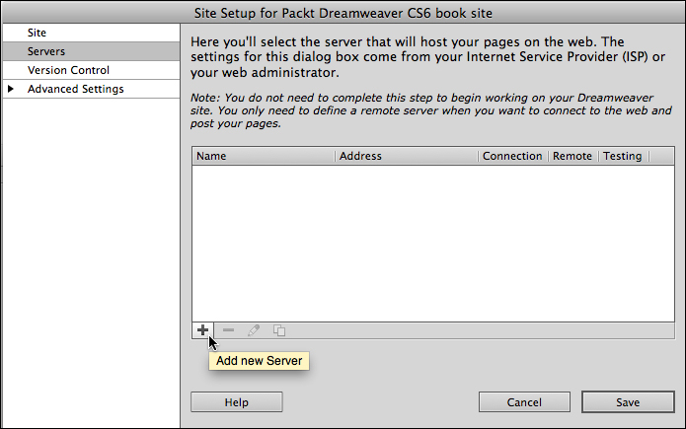The image size is (686, 429).
Task: Click the pencil icon to edit the server
Action: [x=254, y=330]
